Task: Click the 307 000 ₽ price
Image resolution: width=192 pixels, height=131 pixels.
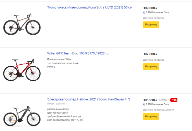Action: click(150, 54)
